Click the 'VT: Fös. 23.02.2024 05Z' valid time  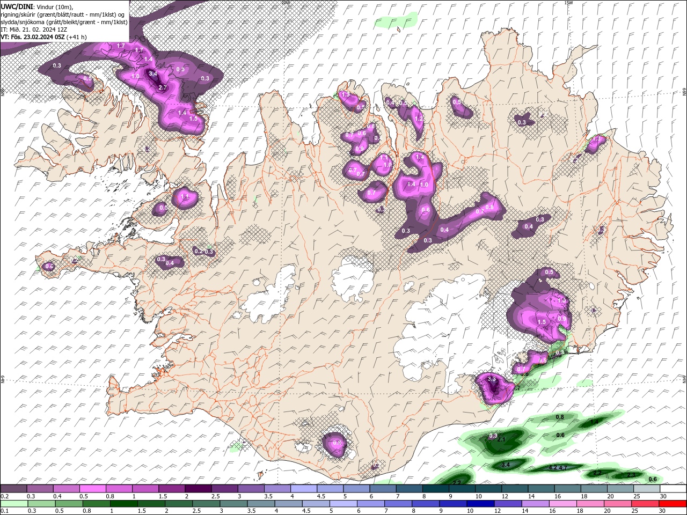(x=33, y=37)
